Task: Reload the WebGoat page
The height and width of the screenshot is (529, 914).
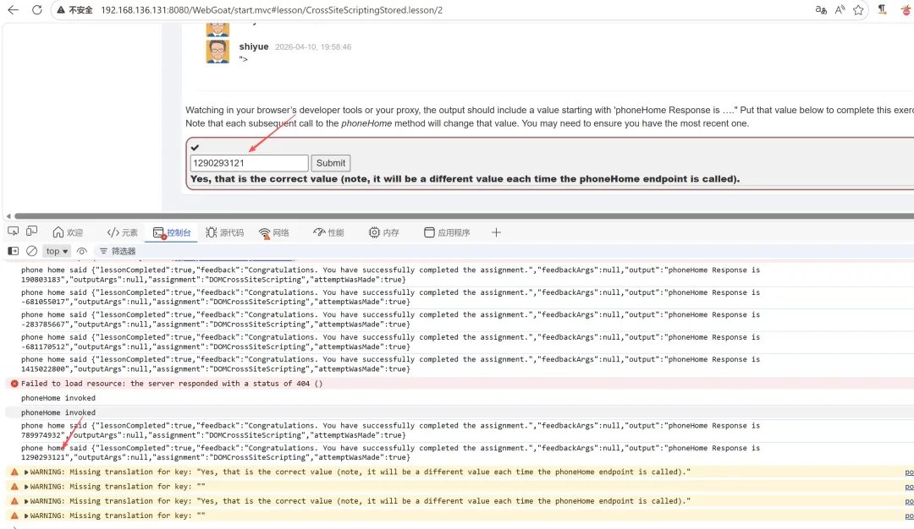Action: pyautogui.click(x=36, y=10)
